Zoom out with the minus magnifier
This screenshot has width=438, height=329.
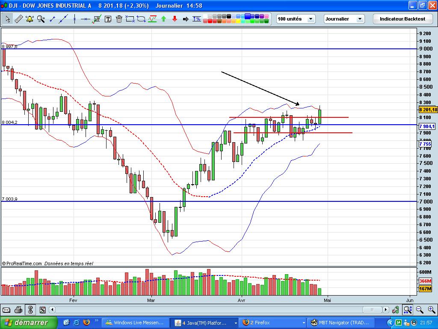pyautogui.click(x=420, y=310)
